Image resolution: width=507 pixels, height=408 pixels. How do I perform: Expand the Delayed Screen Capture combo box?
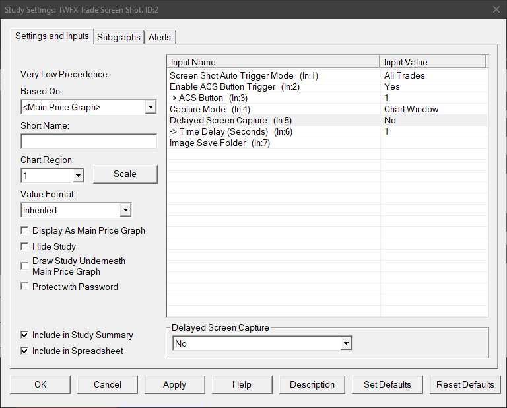(345, 344)
